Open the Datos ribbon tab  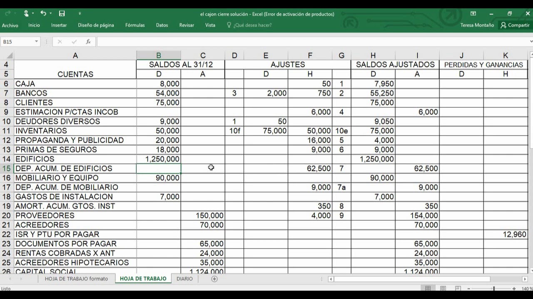(x=162, y=25)
